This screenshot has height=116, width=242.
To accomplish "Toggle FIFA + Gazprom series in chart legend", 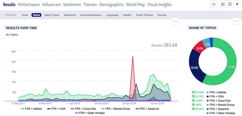I will (x=147, y=109).
